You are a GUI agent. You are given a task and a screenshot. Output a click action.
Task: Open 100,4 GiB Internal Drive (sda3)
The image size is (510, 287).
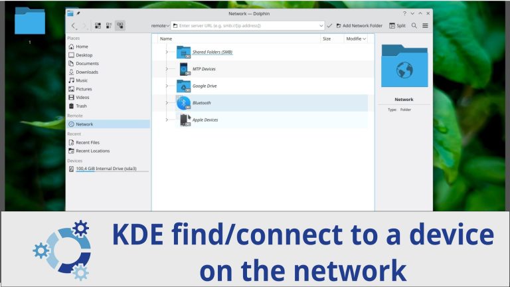(x=108, y=169)
